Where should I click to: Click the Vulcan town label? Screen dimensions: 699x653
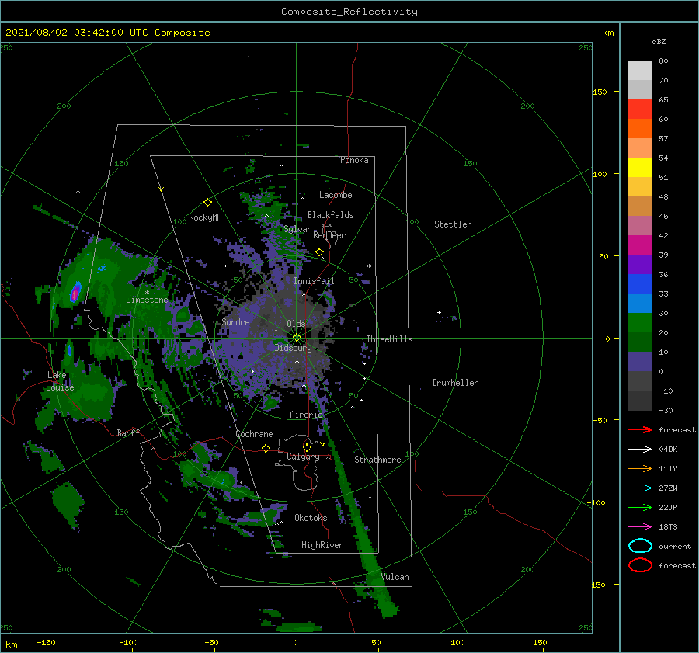(x=395, y=577)
